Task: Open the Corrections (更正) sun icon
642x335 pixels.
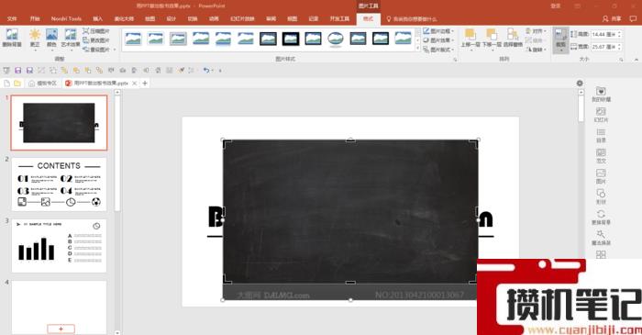Action: click(35, 38)
